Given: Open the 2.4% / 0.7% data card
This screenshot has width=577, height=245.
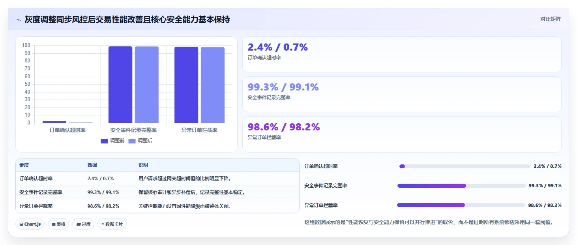Looking at the screenshot, I should (402, 55).
